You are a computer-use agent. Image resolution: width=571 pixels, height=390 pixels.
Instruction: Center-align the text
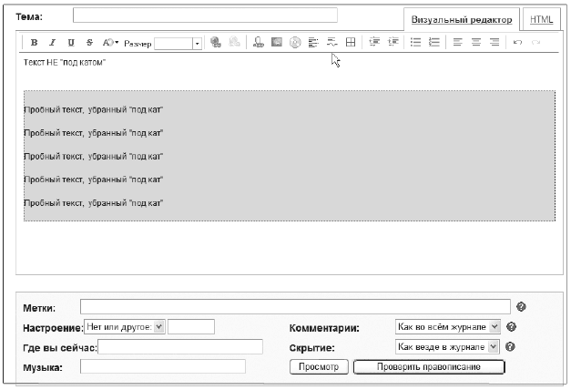click(475, 43)
